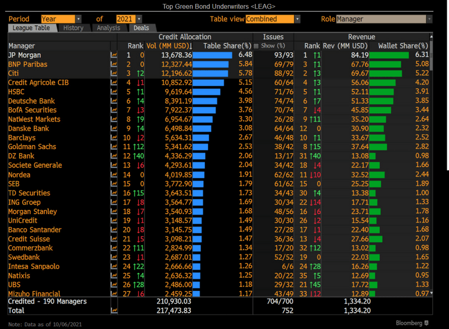
Task: Click the Mizuho Financial manager name
Action: click(34, 294)
